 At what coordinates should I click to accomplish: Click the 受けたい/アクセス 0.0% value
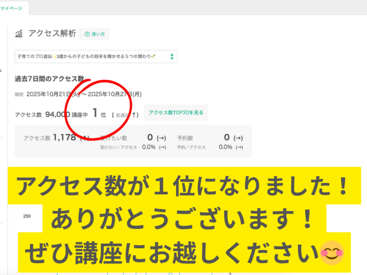tap(148, 147)
